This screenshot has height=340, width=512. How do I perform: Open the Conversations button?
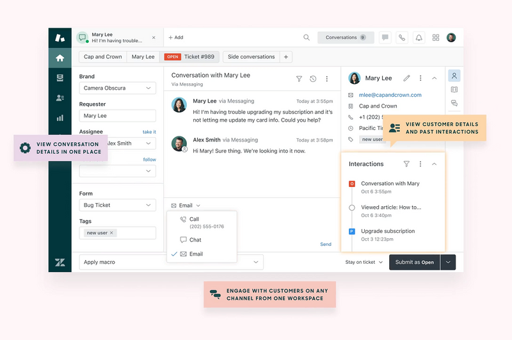(346, 38)
